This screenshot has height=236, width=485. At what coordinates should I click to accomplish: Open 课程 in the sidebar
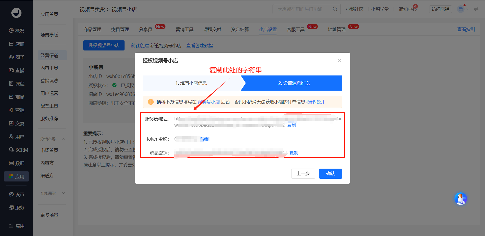(16, 84)
